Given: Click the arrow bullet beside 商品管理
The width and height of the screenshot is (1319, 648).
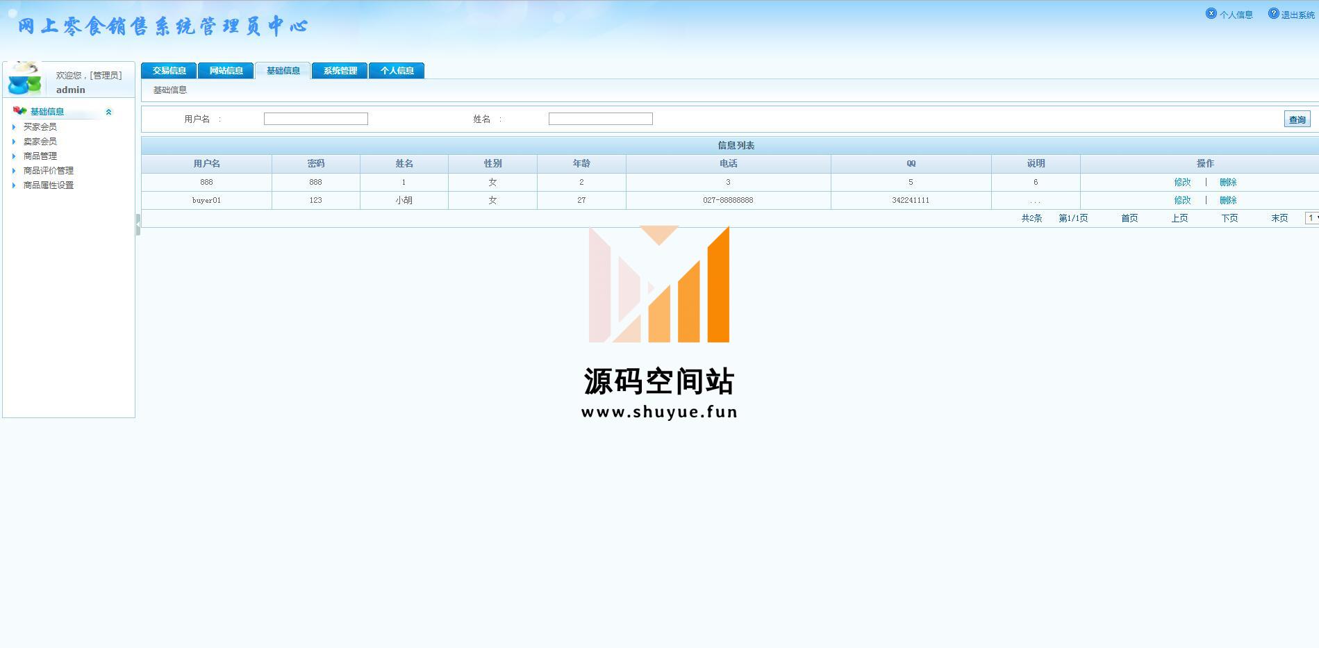Looking at the screenshot, I should pos(14,156).
